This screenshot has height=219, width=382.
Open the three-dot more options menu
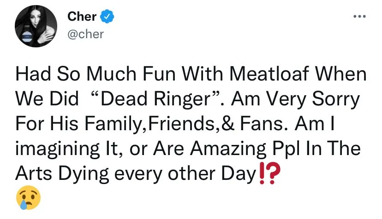359,17
